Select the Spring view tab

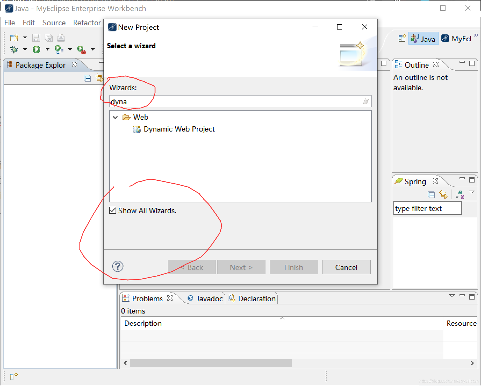[411, 181]
